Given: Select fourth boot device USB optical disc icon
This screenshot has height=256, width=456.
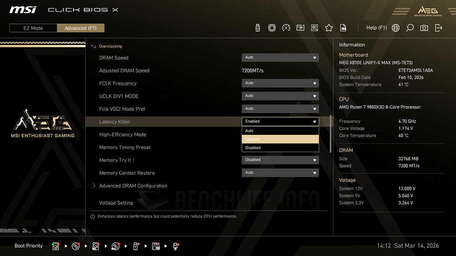Looking at the screenshot, I should [115, 246].
